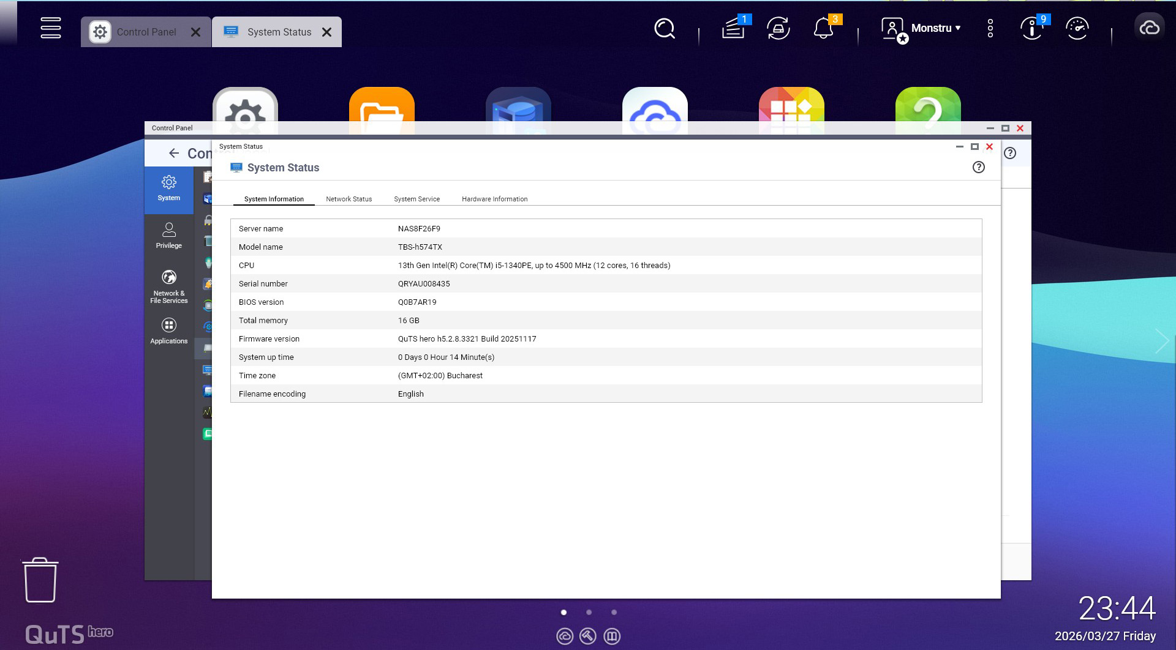This screenshot has height=650, width=1176.
Task: Switch to the Control Panel taskbar tab
Action: tap(146, 32)
